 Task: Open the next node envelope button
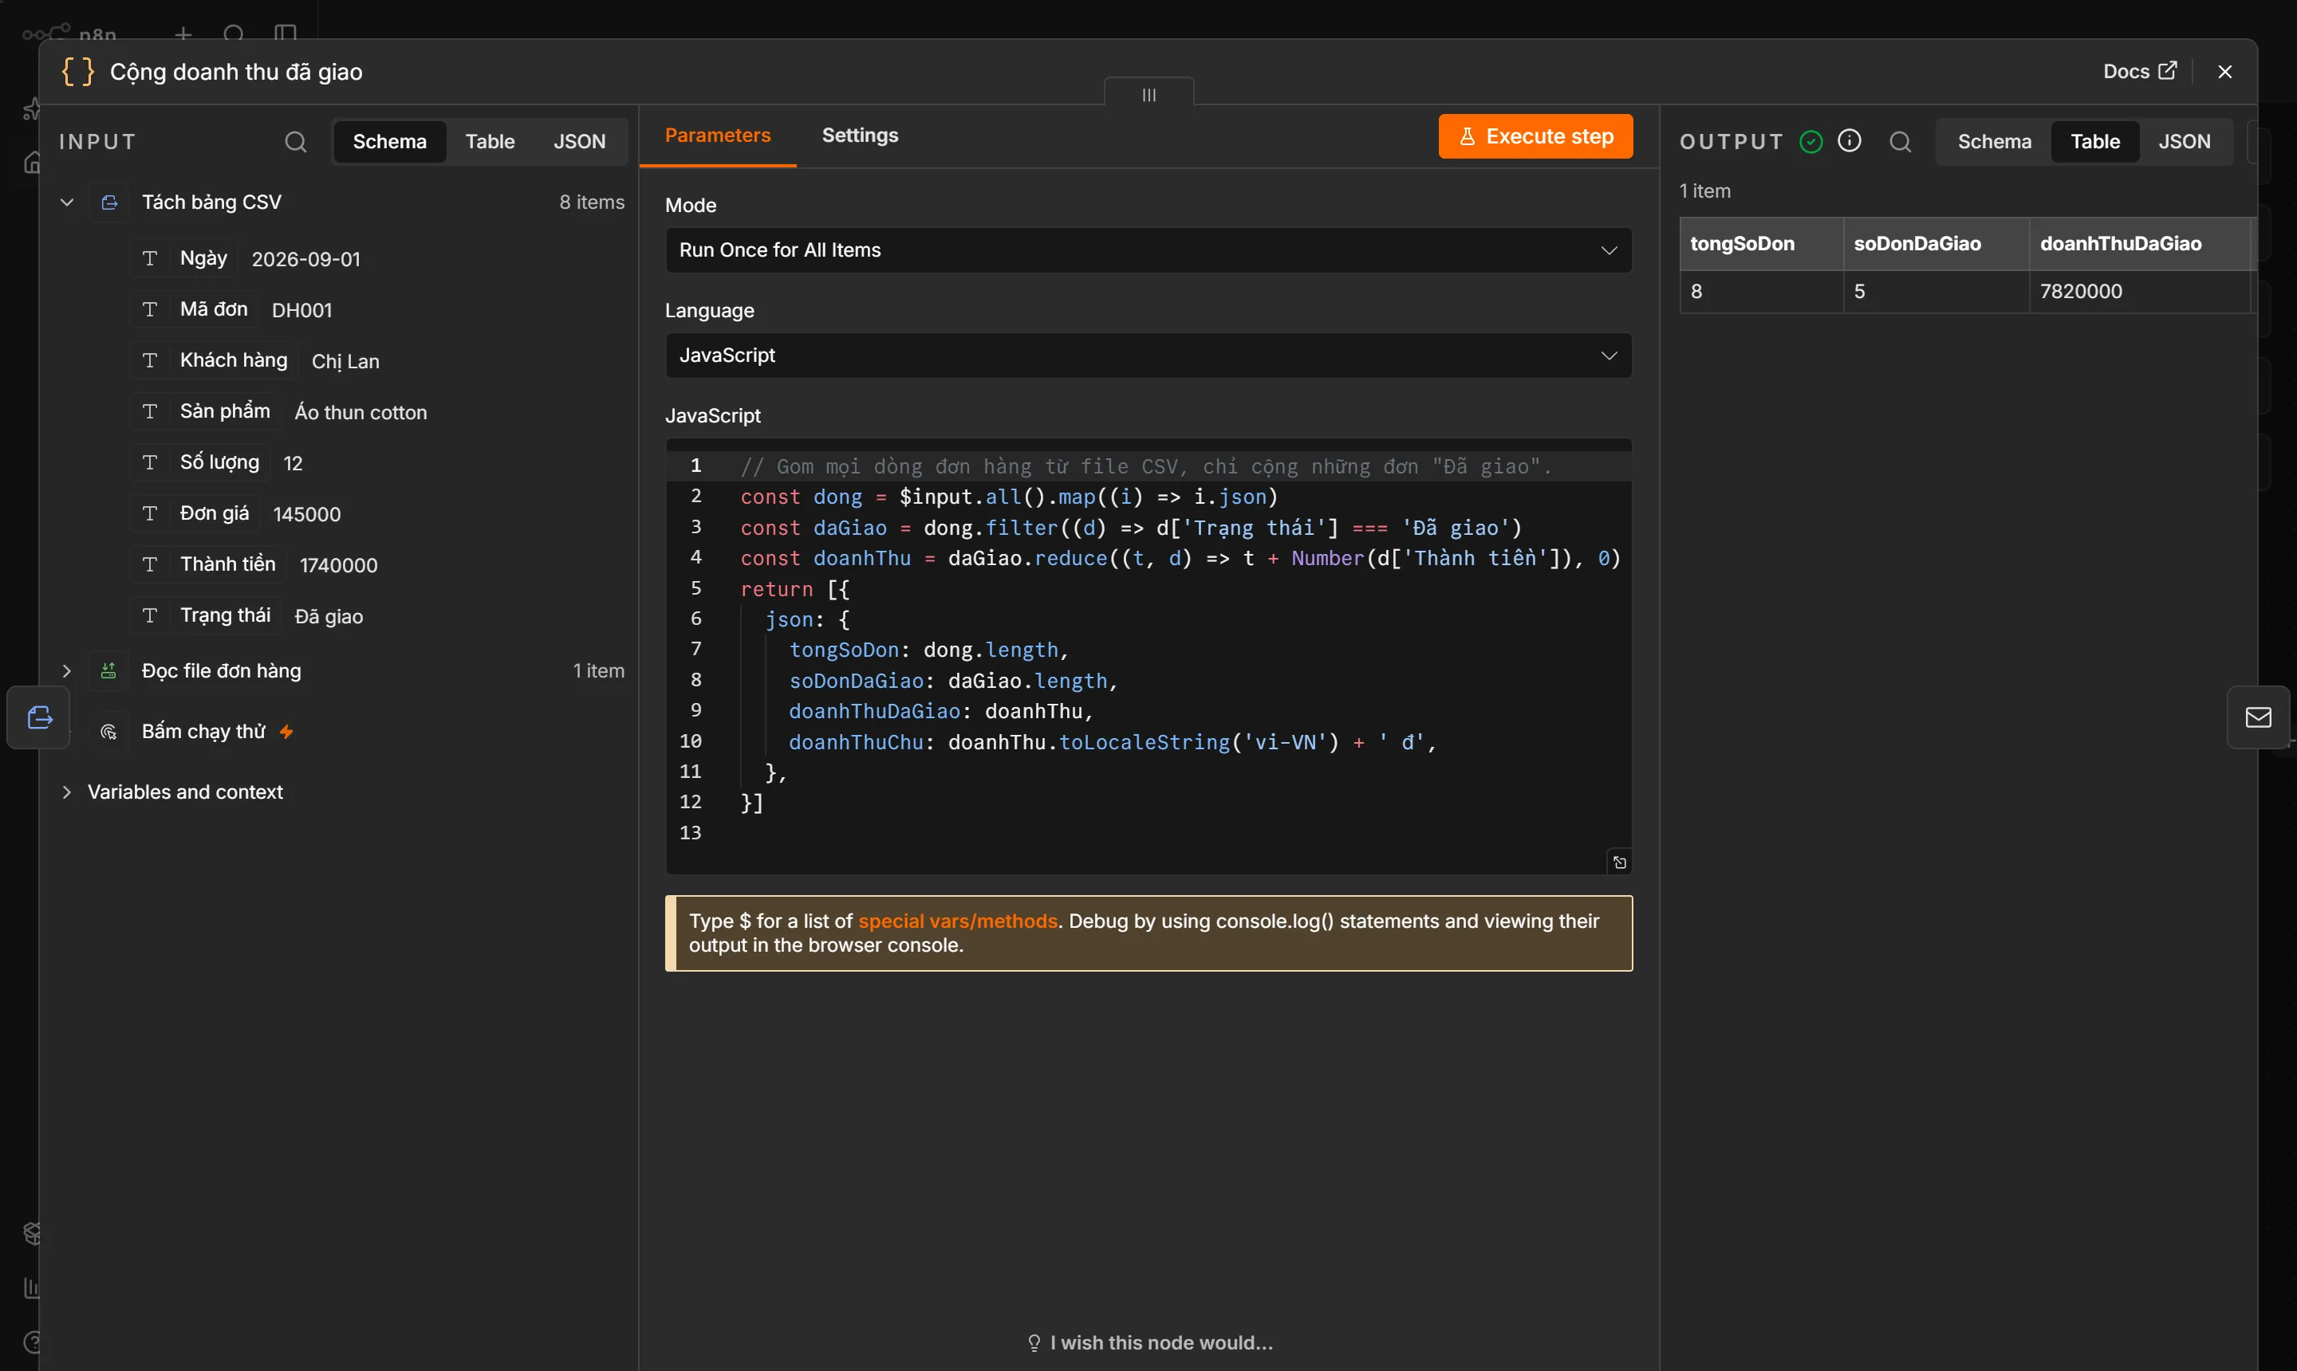(2258, 718)
